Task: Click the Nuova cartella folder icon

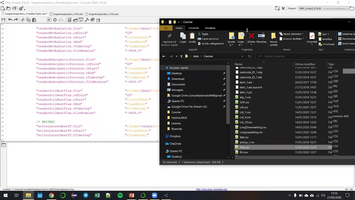Action: 273,36
